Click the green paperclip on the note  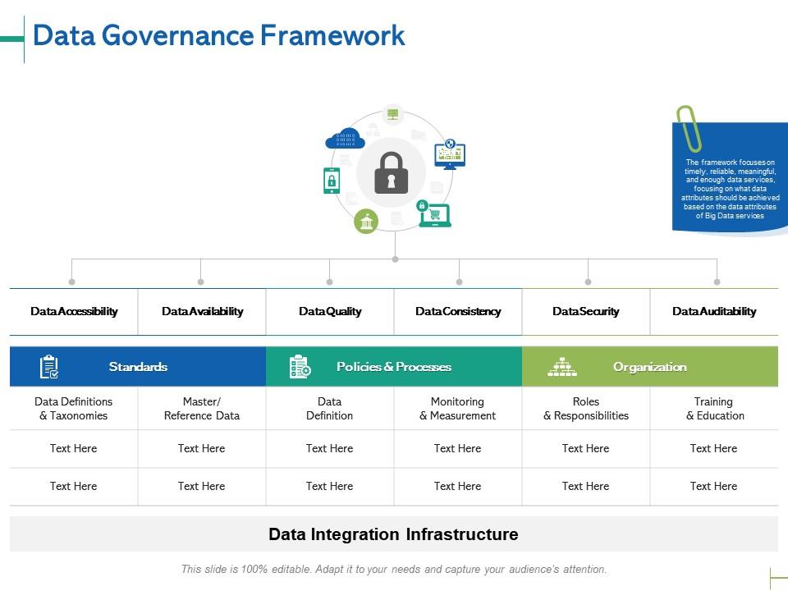(689, 129)
